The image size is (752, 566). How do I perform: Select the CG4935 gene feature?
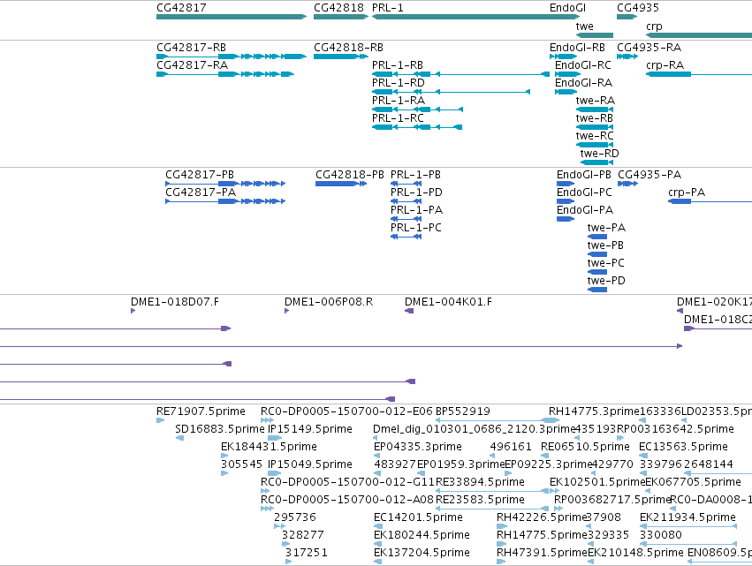[x=627, y=17]
